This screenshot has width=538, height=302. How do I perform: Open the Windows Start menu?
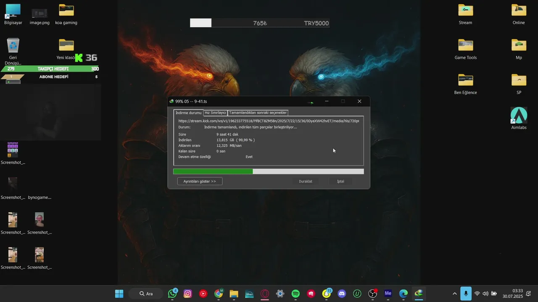(119, 294)
